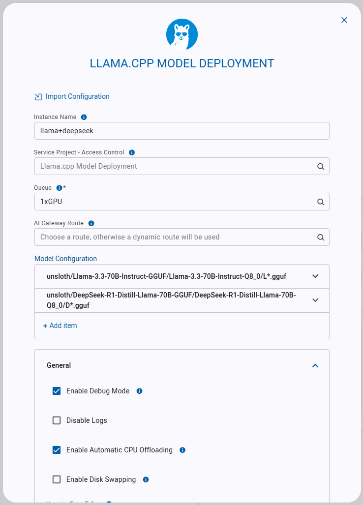363x505 pixels.
Task: Click the search icon in Service Project field
Action: coord(321,166)
